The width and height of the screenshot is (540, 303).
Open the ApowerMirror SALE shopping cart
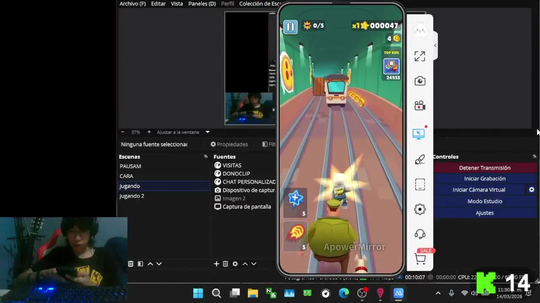(421, 258)
